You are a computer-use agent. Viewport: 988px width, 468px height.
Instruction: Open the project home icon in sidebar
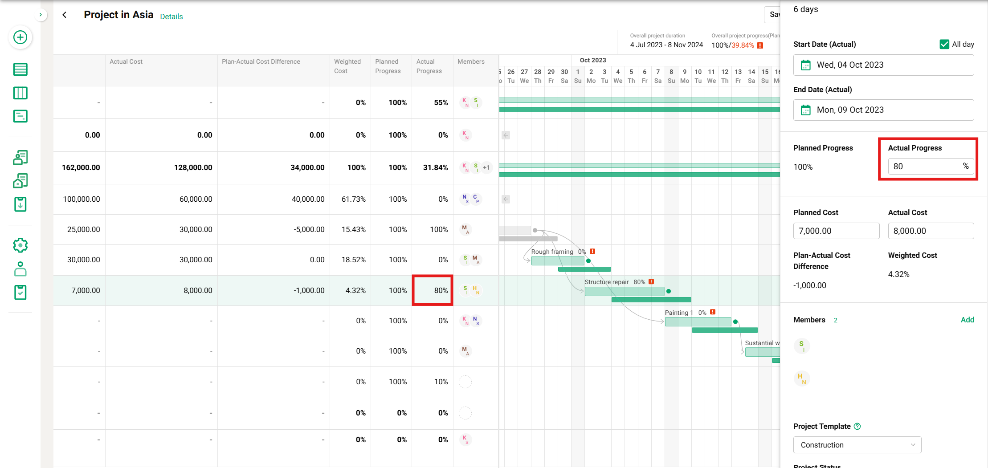tap(20, 181)
